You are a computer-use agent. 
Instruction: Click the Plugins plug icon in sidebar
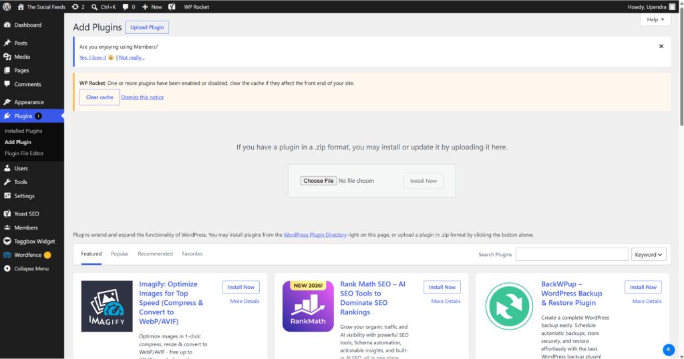7,116
